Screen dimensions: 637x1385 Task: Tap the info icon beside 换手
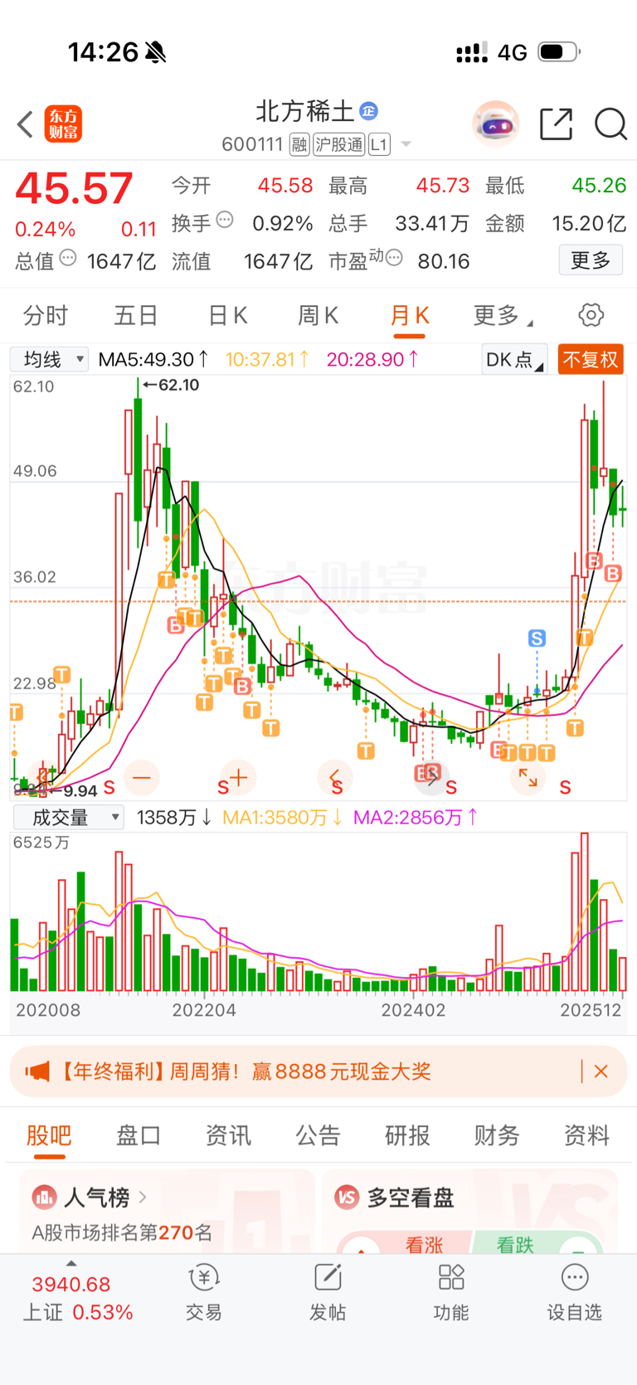(225, 221)
